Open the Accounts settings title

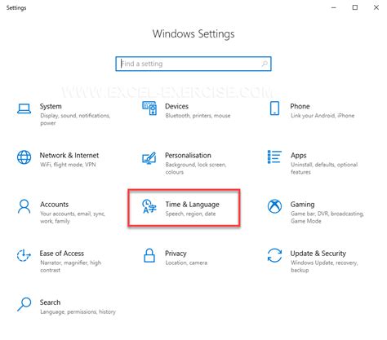coord(55,205)
